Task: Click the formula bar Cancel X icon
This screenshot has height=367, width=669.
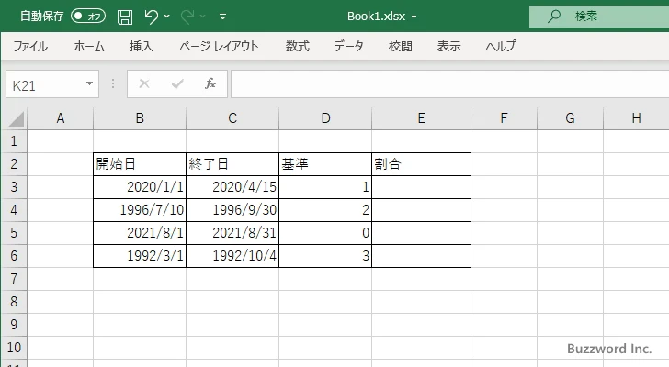Action: (x=144, y=83)
